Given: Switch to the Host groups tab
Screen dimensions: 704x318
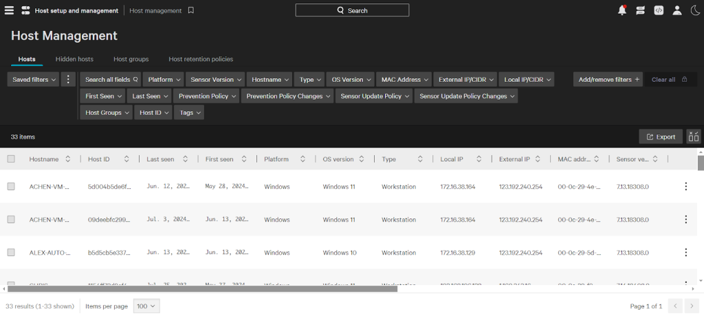Looking at the screenshot, I should pos(131,59).
